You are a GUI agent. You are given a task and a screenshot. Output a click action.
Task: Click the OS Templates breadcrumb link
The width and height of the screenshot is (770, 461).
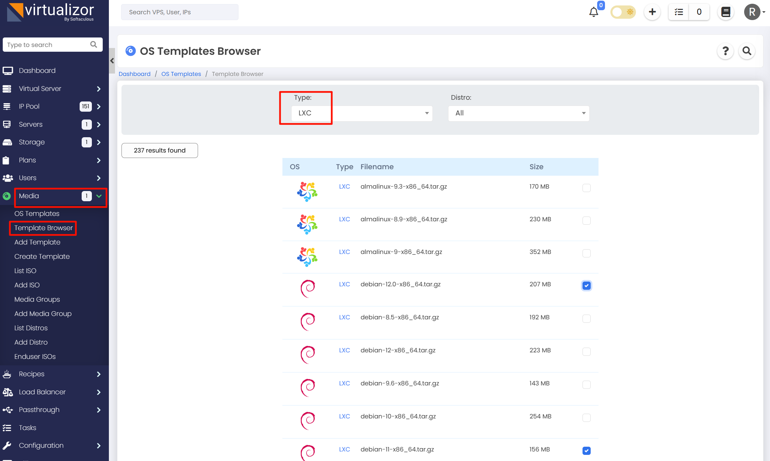click(x=181, y=74)
